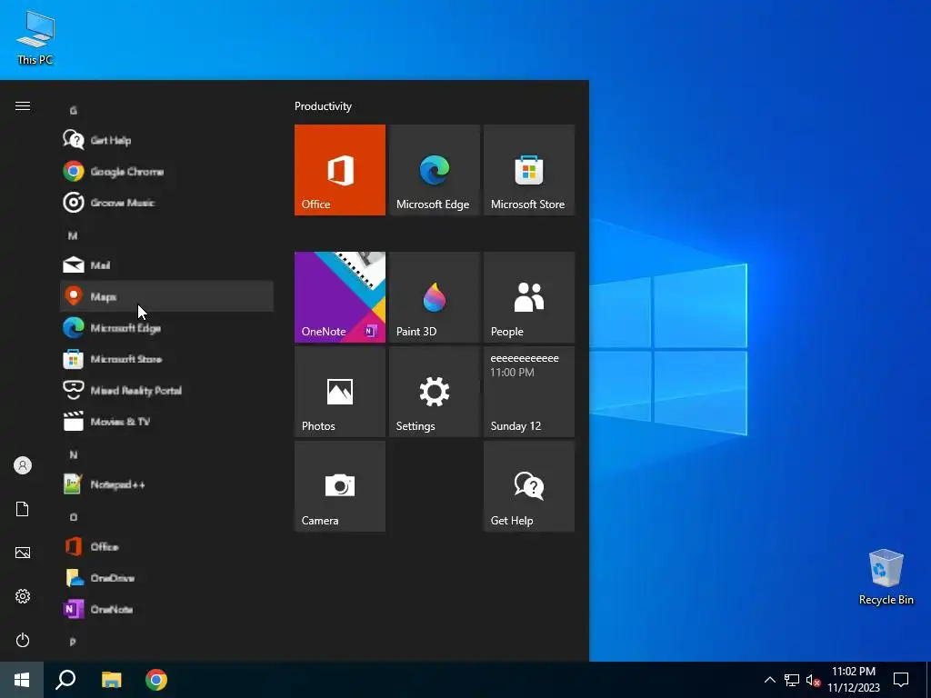Open Microsoft Store from the app list
The height and width of the screenshot is (698, 931).
click(x=167, y=359)
